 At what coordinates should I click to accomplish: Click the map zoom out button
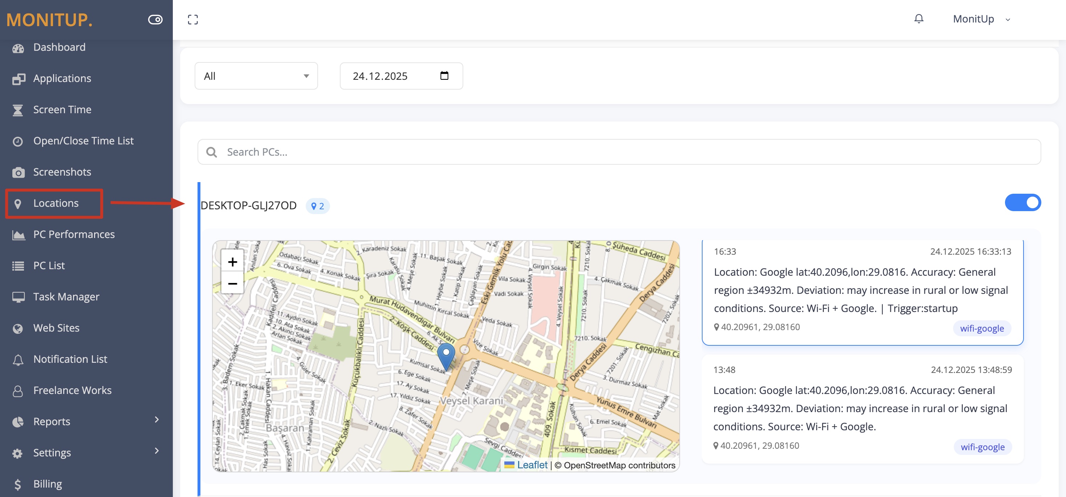pos(232,284)
